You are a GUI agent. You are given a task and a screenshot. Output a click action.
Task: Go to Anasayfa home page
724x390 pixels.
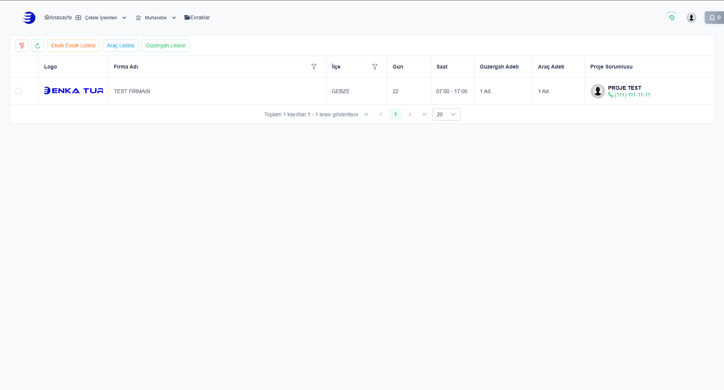pos(58,17)
